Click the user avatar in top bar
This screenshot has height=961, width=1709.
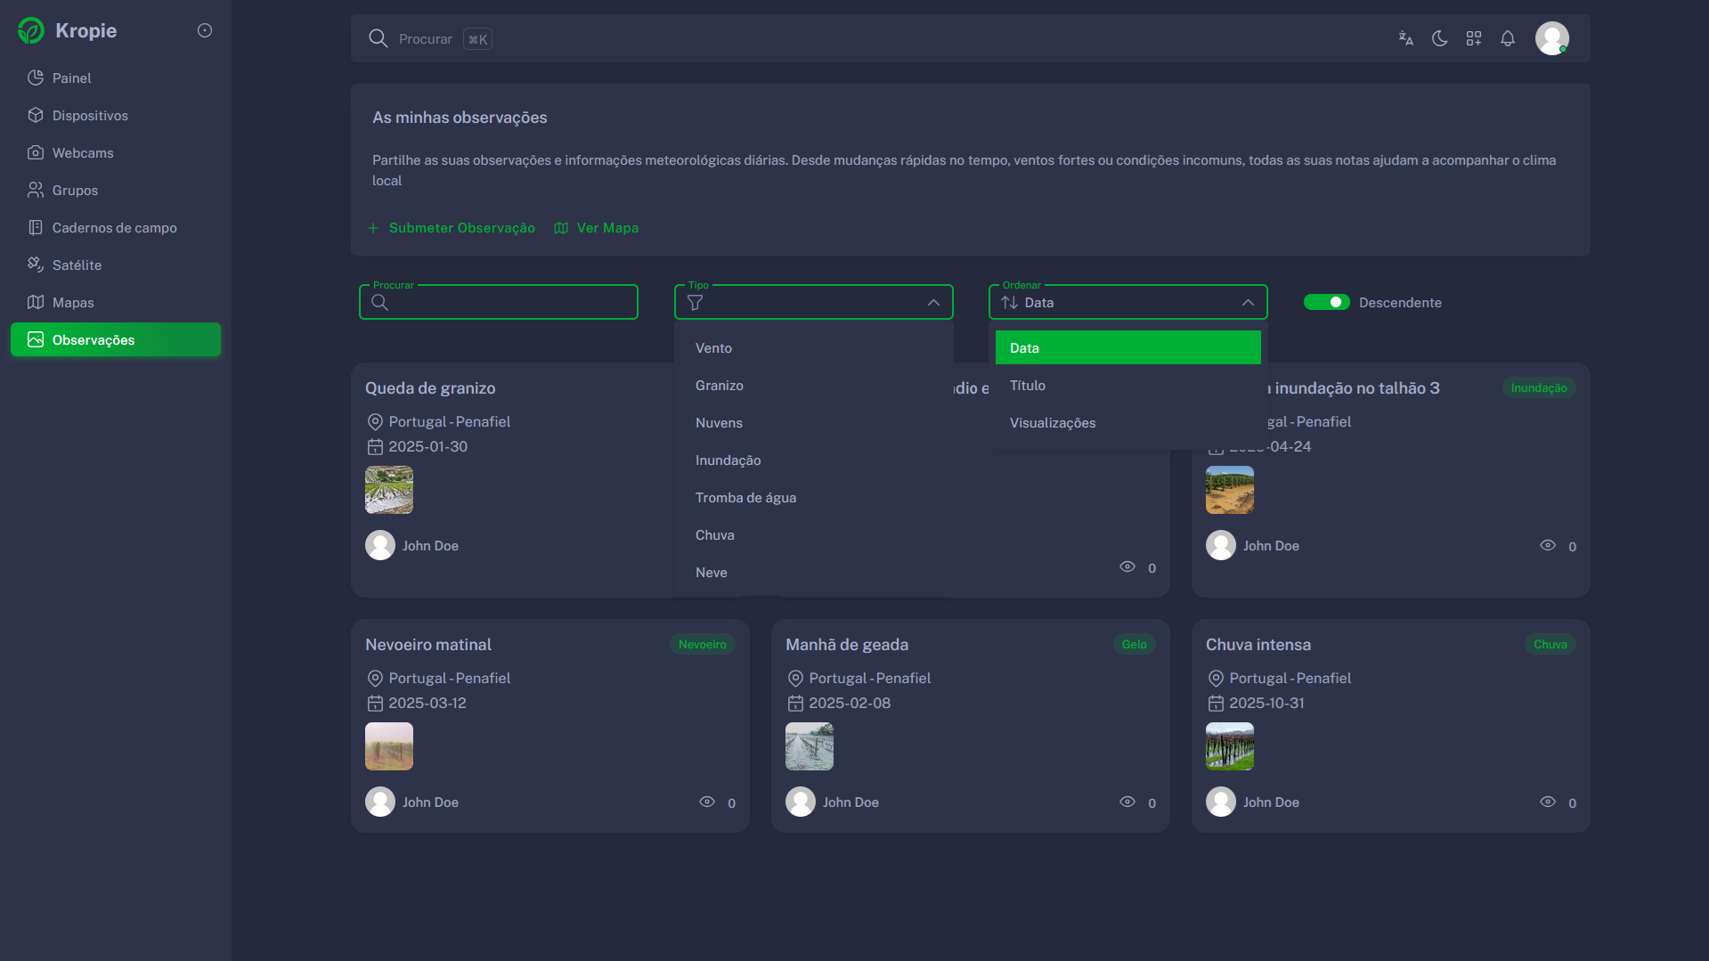pos(1551,38)
